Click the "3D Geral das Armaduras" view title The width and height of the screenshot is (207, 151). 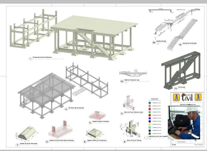tap(76, 108)
